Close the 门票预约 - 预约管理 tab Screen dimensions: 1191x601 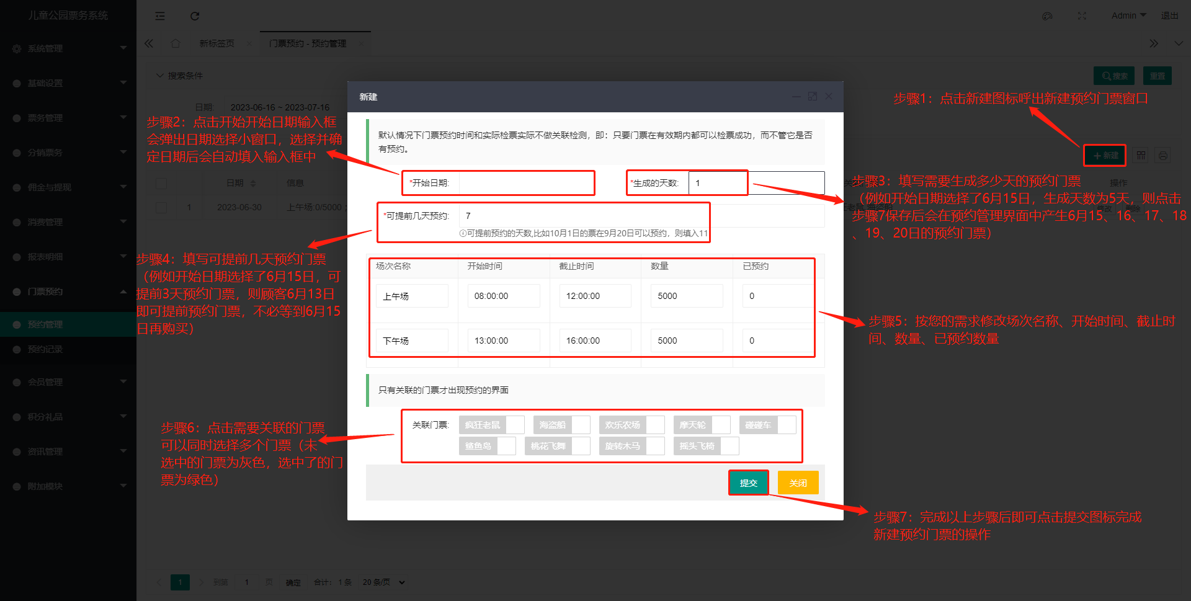pyautogui.click(x=360, y=43)
